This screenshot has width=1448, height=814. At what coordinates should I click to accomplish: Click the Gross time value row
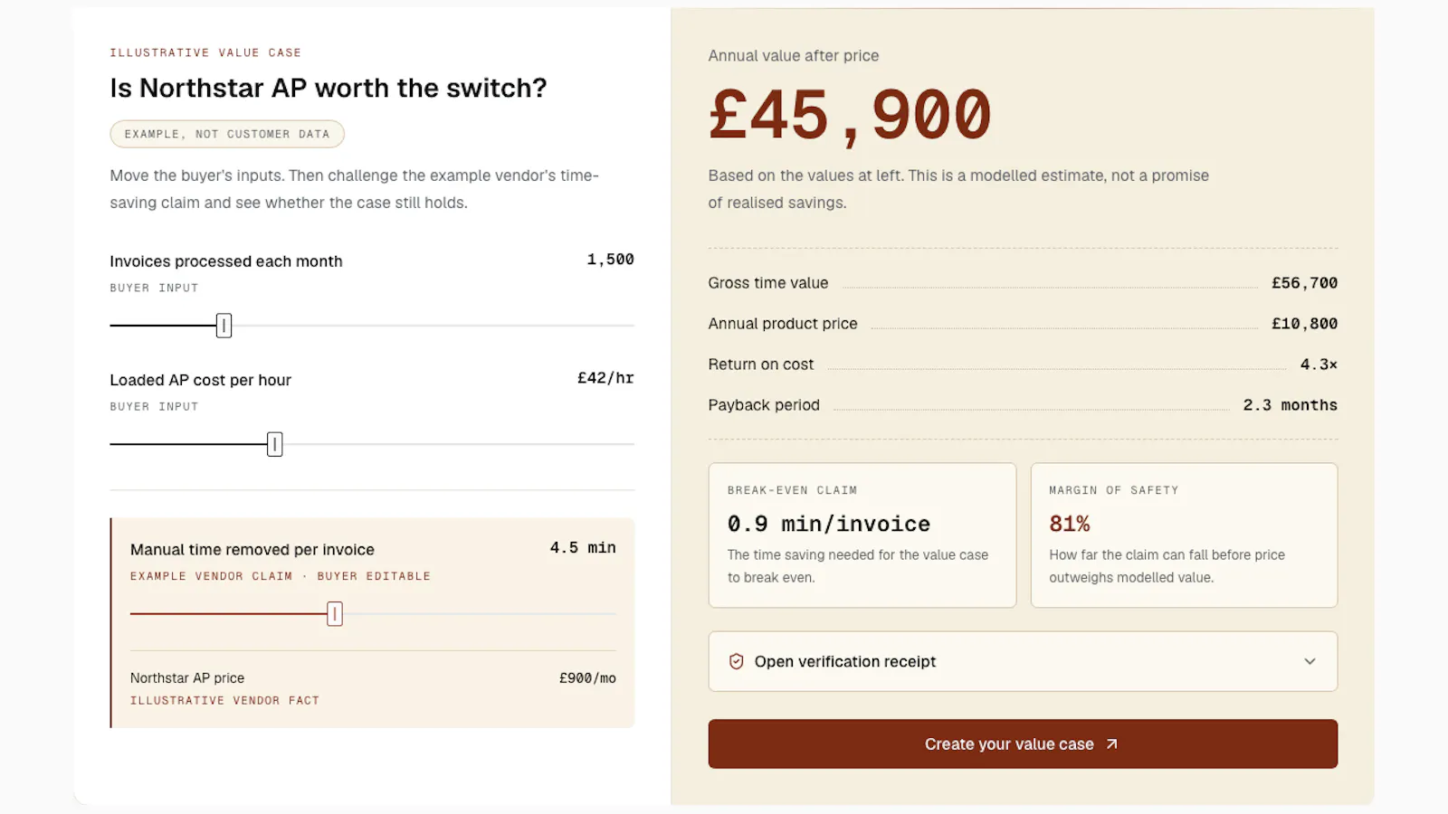[1023, 283]
